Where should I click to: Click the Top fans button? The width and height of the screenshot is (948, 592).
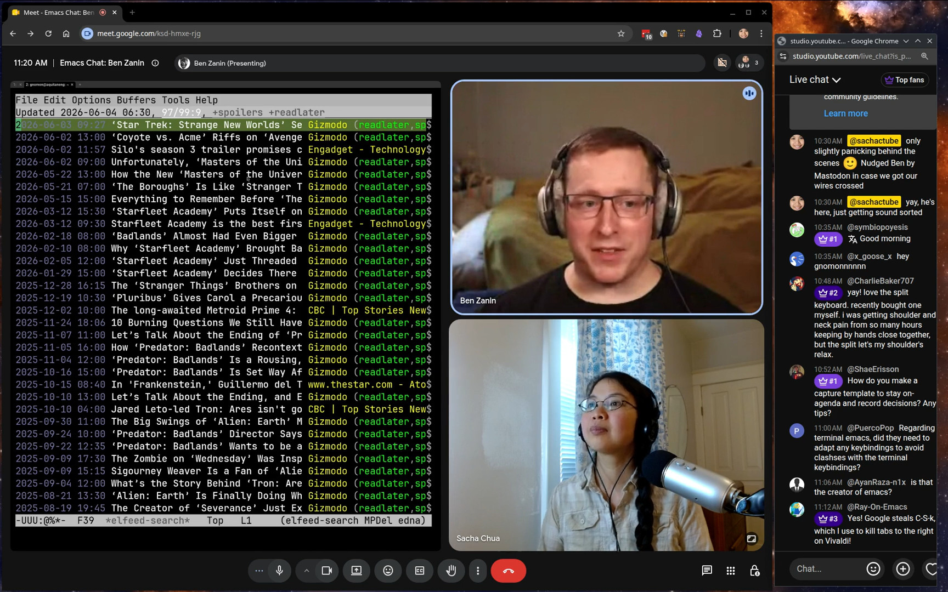[x=905, y=79]
